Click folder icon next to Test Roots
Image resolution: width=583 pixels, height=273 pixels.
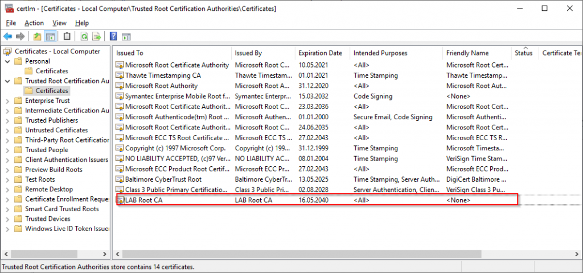pos(18,179)
